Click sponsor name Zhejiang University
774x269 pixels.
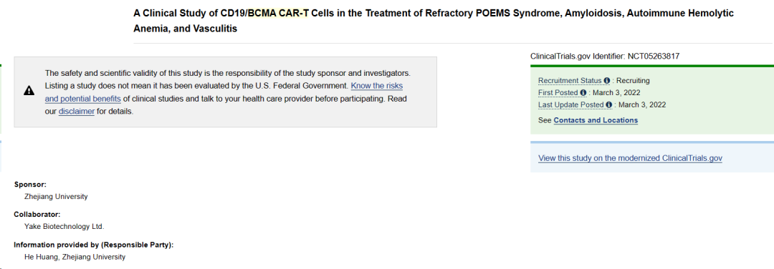tap(56, 197)
